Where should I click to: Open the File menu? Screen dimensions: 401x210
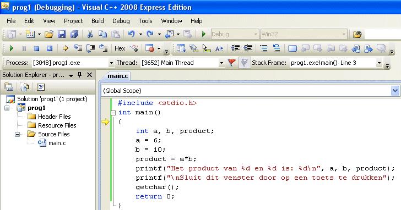pos(11,21)
